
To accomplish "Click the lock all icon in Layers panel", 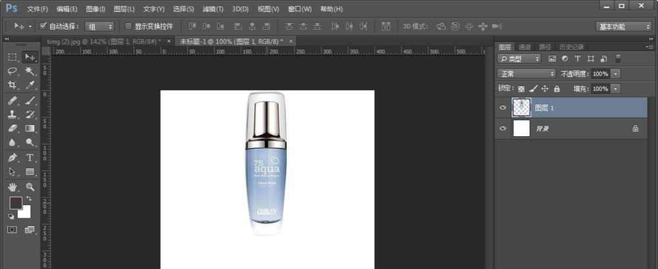I will pos(557,88).
